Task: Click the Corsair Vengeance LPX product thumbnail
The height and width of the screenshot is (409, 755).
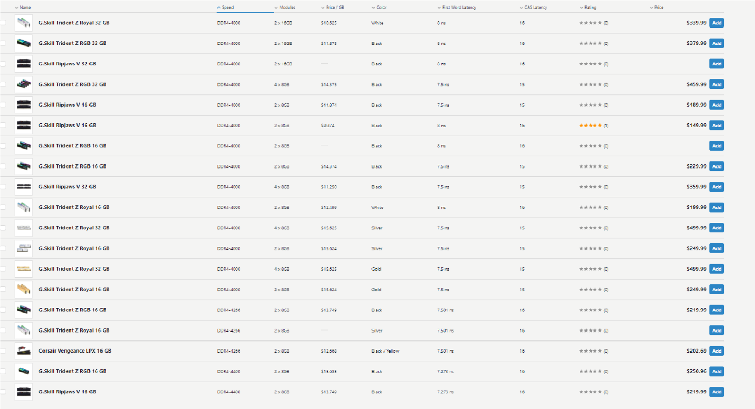Action: [x=24, y=351]
